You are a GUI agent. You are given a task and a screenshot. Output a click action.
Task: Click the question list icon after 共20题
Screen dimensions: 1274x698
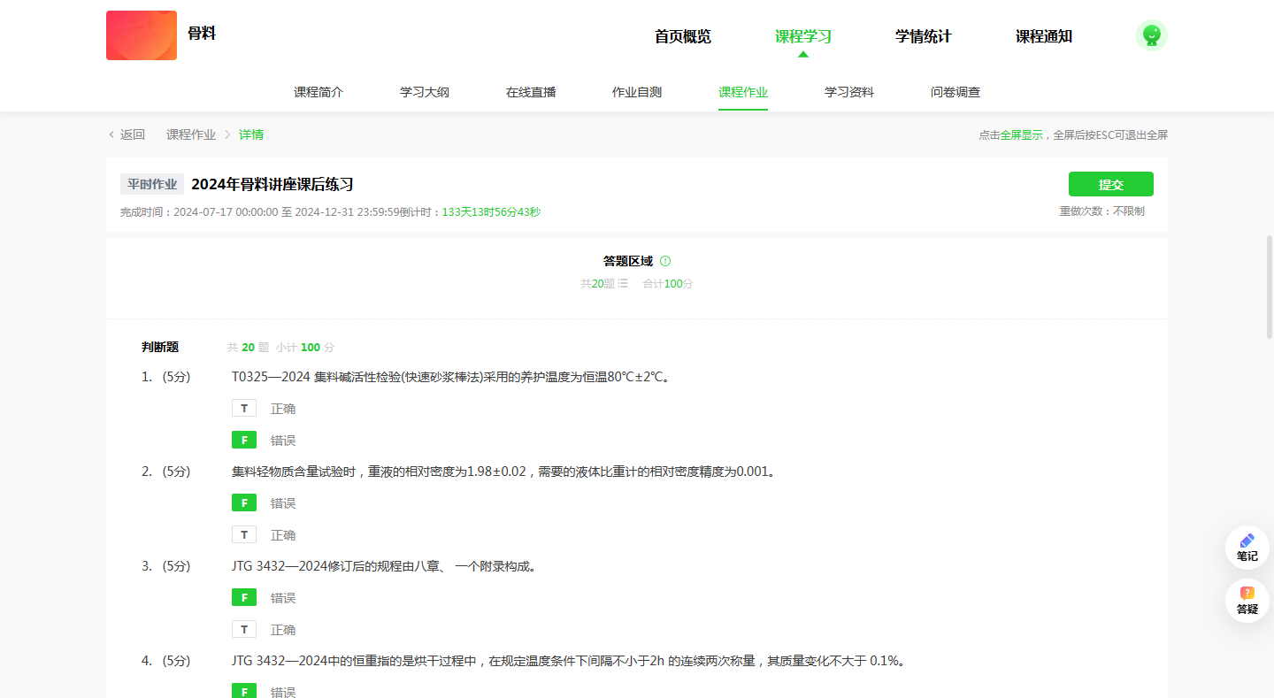[623, 284]
